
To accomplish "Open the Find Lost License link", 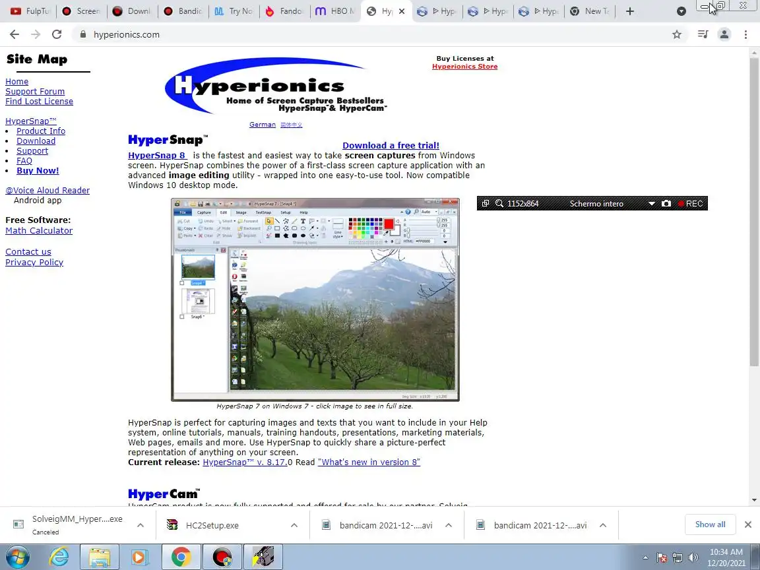I will (x=40, y=102).
